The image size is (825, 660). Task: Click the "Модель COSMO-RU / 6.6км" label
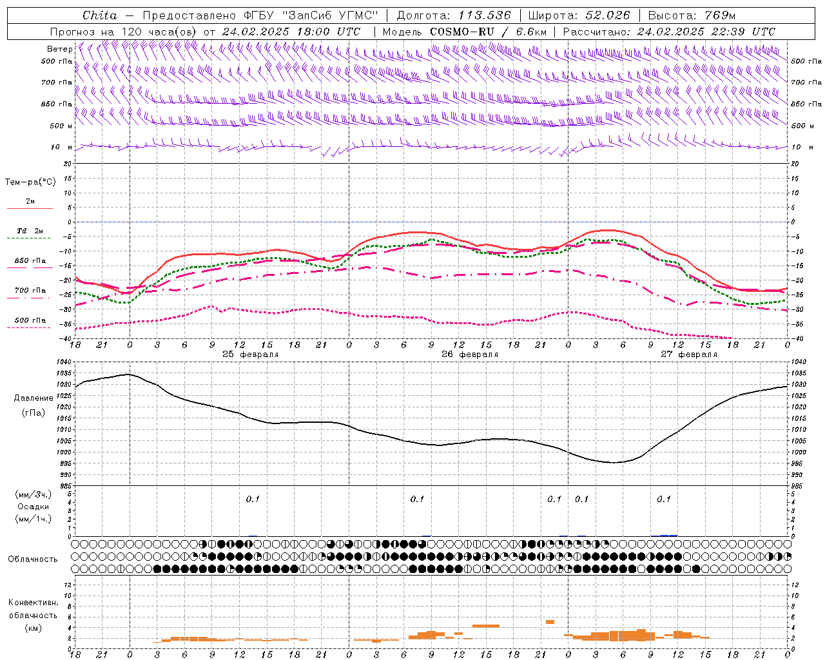pyautogui.click(x=464, y=31)
